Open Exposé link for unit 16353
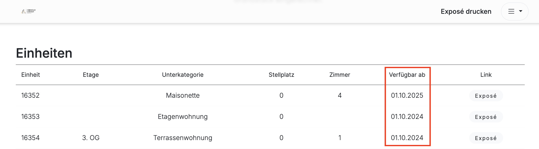 coord(486,117)
